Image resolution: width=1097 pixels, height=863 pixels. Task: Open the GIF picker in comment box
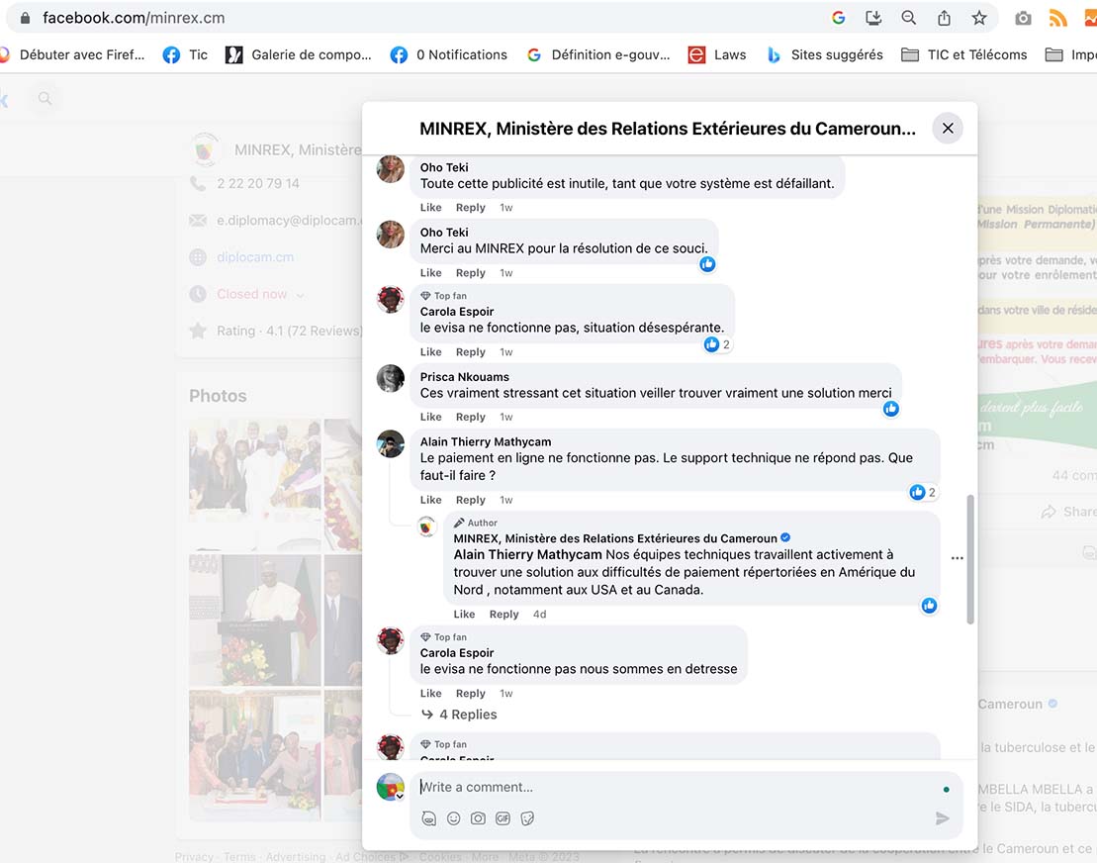coord(503,818)
